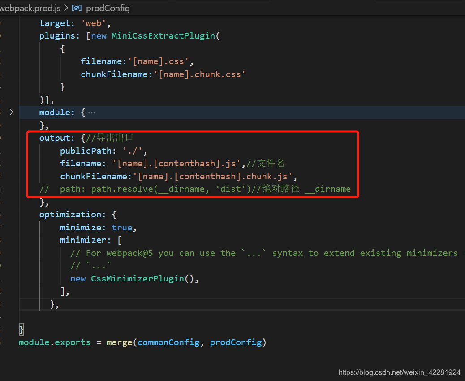The width and height of the screenshot is (465, 381).
Task: Click '[name].[contenthash].chunk.js' string
Action: 213,177
